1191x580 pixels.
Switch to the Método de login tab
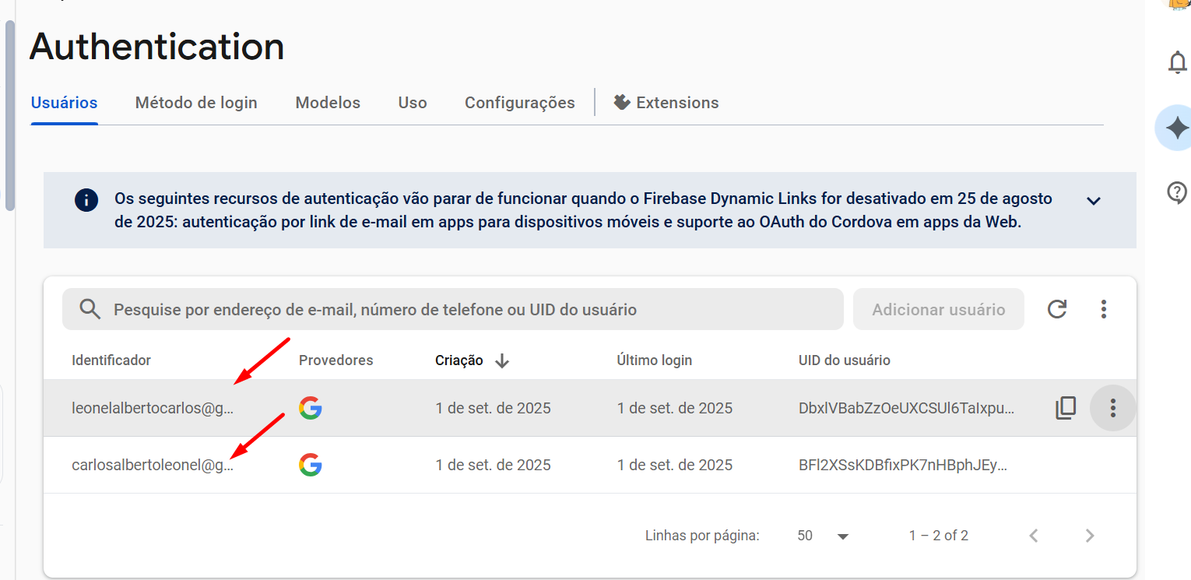196,102
